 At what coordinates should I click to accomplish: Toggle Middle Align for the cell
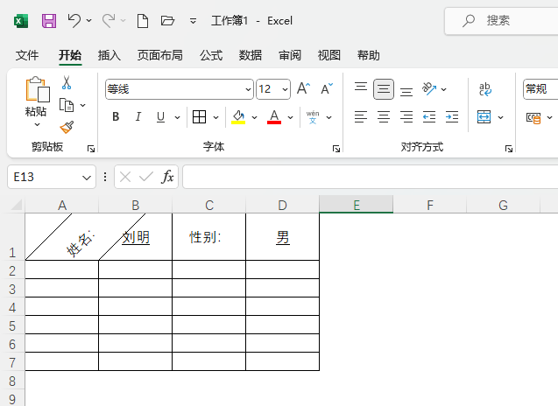[384, 89]
